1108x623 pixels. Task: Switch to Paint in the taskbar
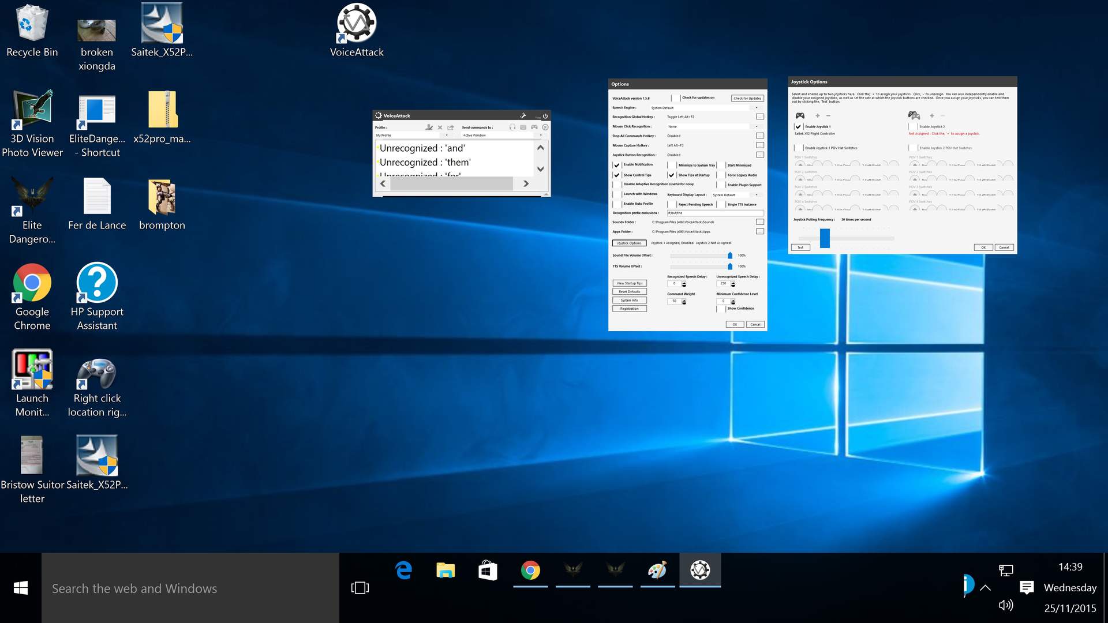tap(657, 571)
